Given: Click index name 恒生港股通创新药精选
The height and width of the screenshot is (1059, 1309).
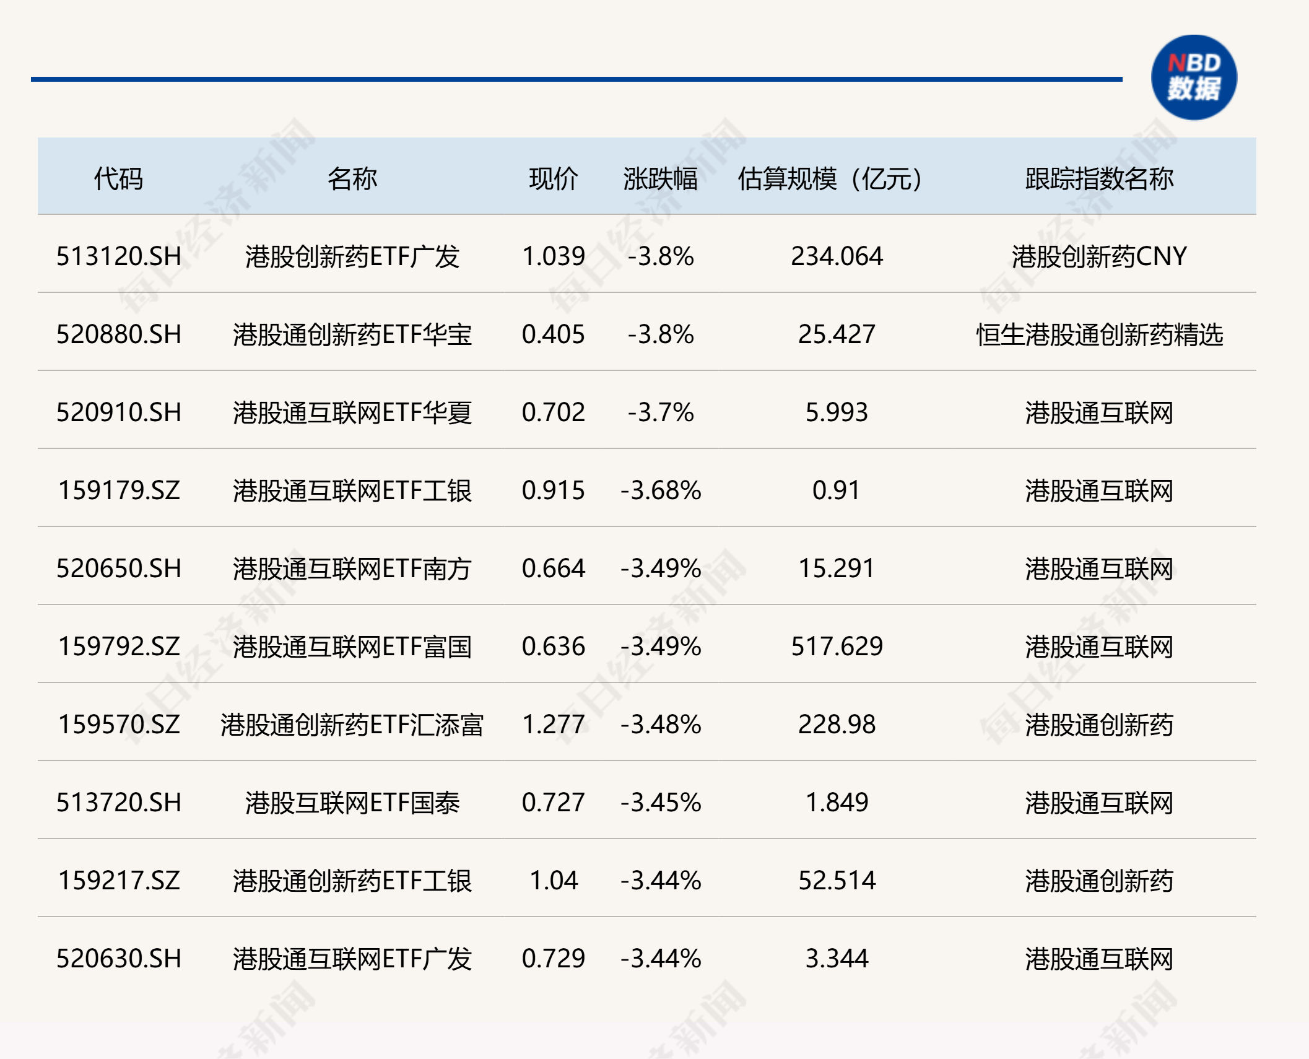Looking at the screenshot, I should tap(1100, 334).
